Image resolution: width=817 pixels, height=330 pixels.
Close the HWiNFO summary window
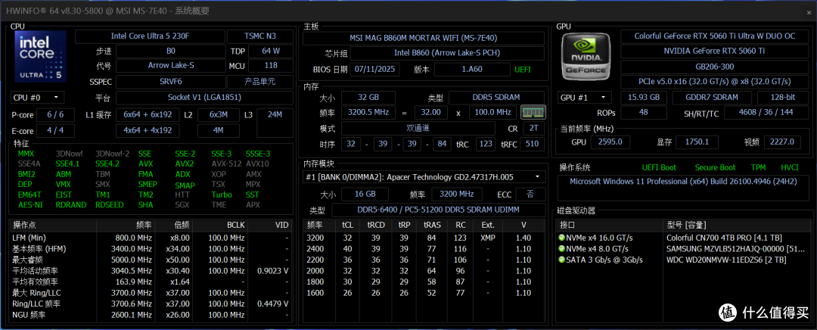pos(808,11)
